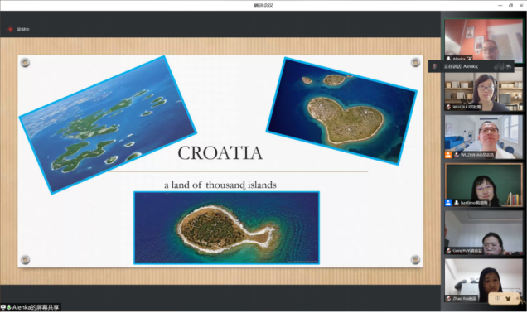Click the bear icon on the input method bar
Viewport: 527px width, 313px height.
pyautogui.click(x=508, y=299)
